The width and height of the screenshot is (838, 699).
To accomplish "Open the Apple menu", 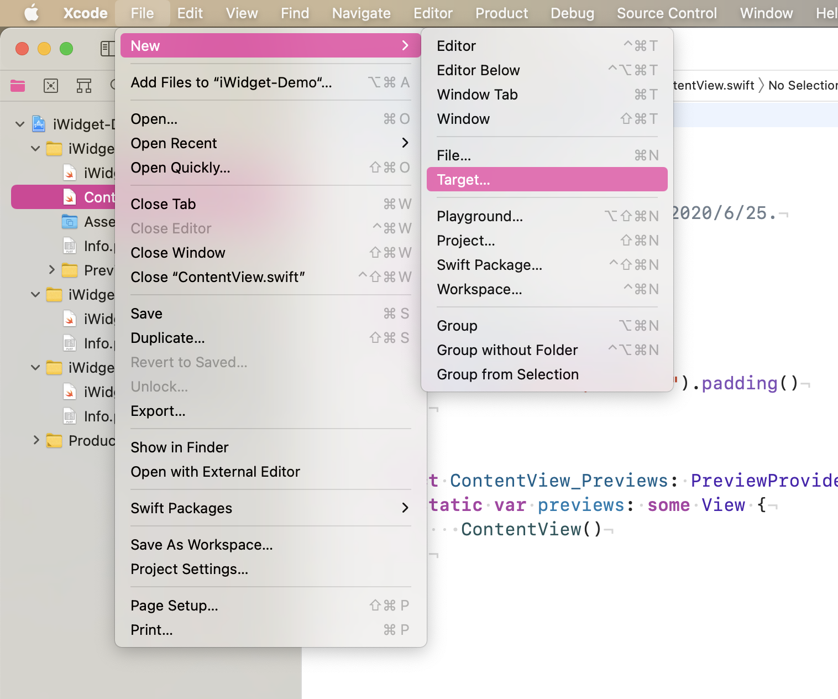I will pos(32,13).
